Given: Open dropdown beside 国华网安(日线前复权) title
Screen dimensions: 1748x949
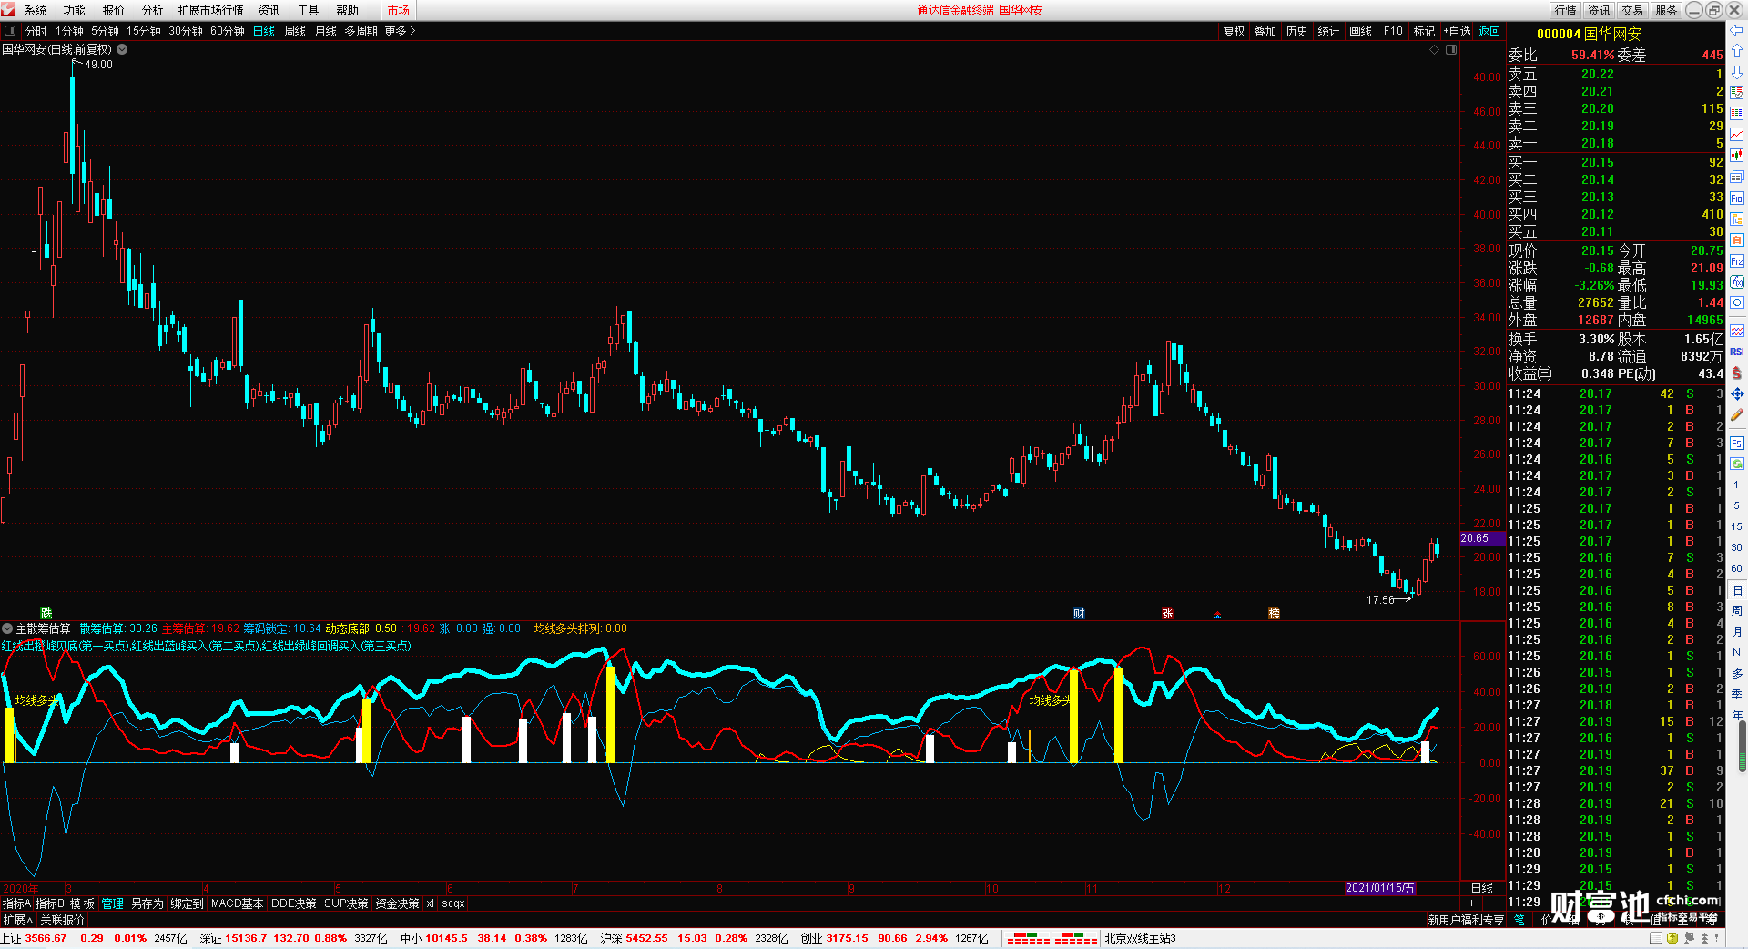Looking at the screenshot, I should point(122,49).
